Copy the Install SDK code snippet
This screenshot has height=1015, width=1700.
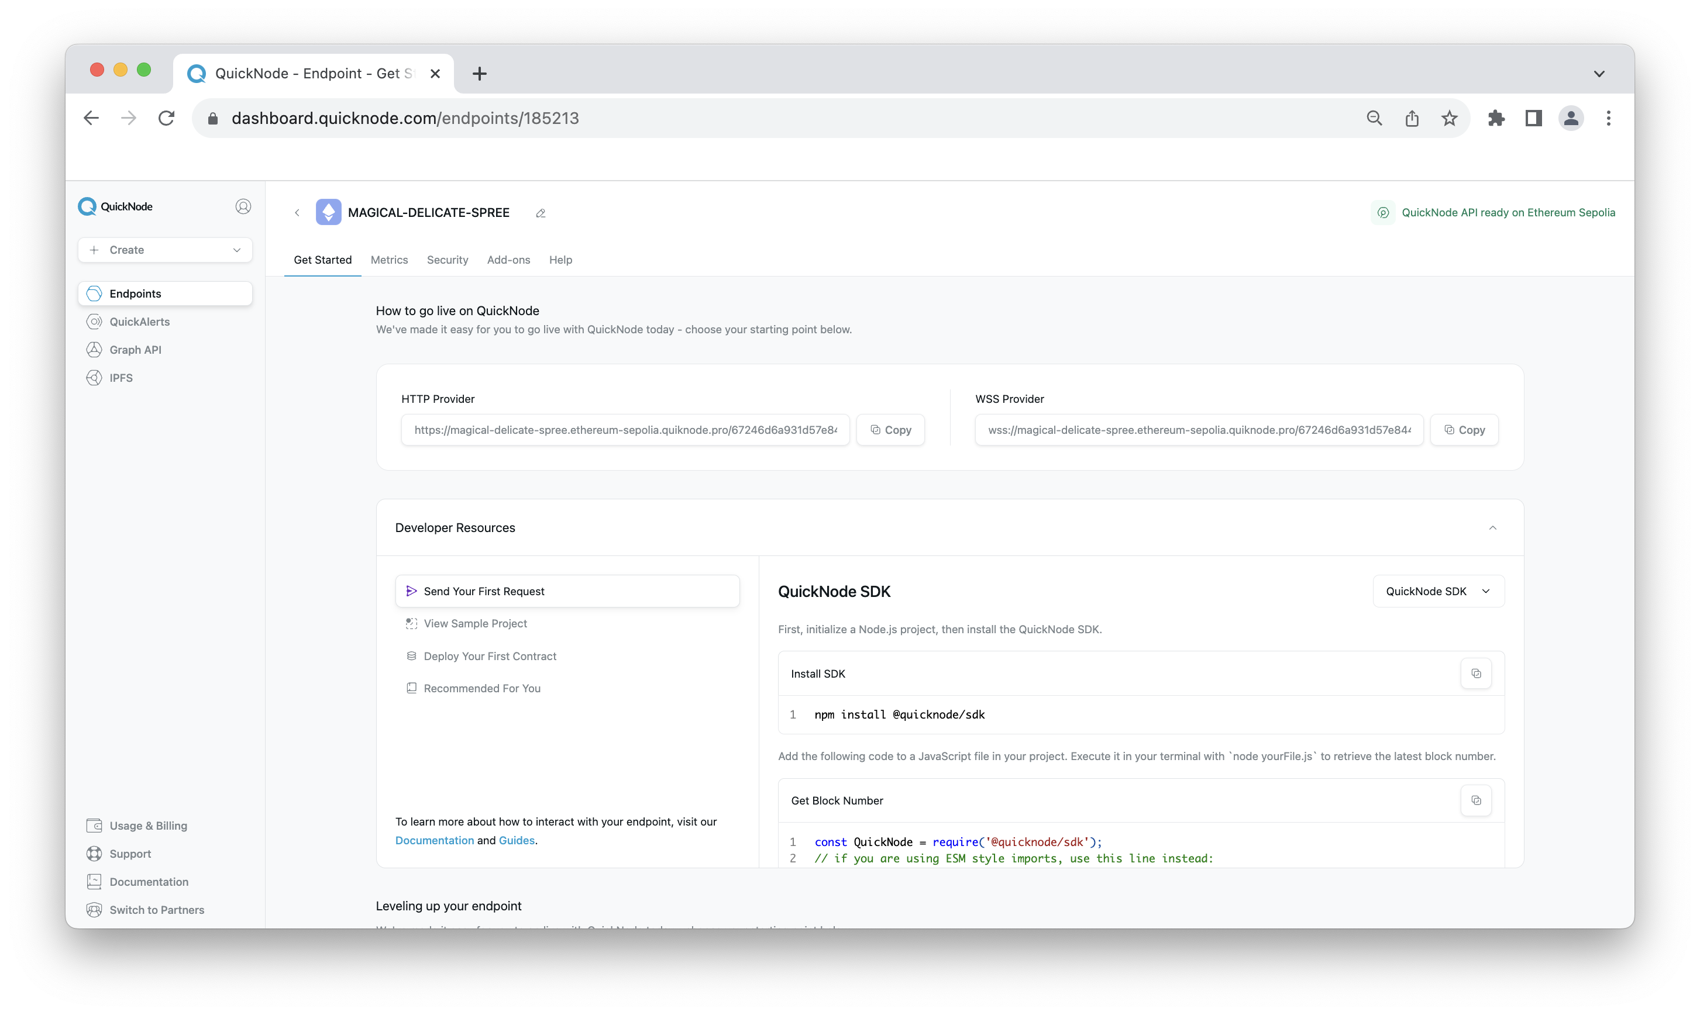(x=1475, y=674)
